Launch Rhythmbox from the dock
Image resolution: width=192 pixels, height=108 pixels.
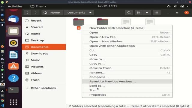(x=13, y=43)
